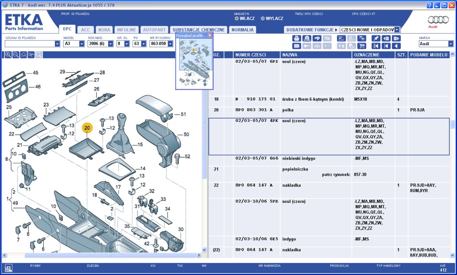Click the plain left arrow back icon
Screen dimensions: 457x275
point(396,46)
